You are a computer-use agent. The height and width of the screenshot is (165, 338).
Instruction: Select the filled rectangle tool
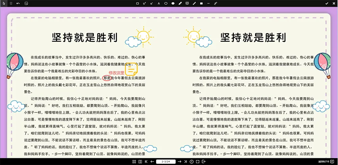coord(201,3)
